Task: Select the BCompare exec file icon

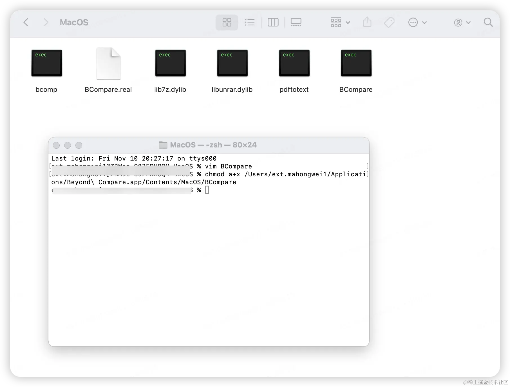Action: [356, 63]
